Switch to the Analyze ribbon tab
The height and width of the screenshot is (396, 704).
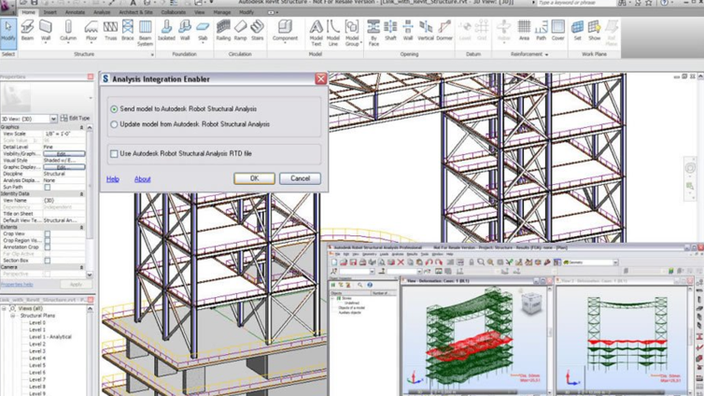[x=102, y=12]
